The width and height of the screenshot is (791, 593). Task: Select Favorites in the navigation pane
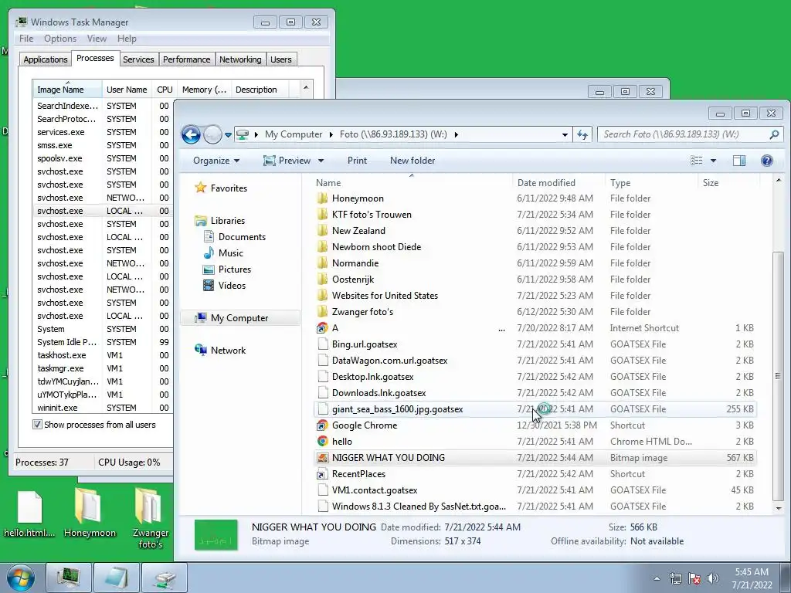click(x=229, y=188)
